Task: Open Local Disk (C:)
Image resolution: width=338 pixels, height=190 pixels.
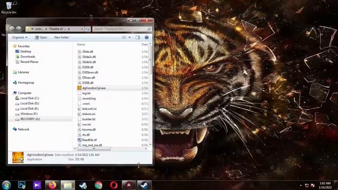Action: click(x=30, y=98)
